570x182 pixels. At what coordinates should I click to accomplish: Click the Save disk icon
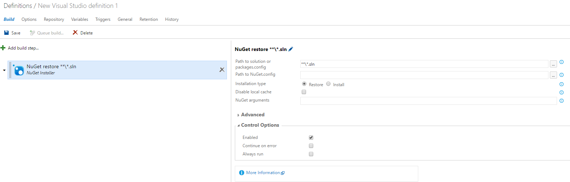pos(6,33)
